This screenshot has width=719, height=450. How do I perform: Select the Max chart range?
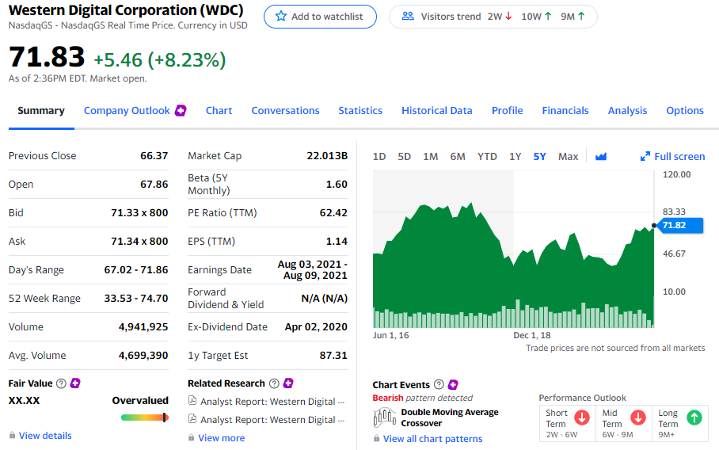(568, 156)
